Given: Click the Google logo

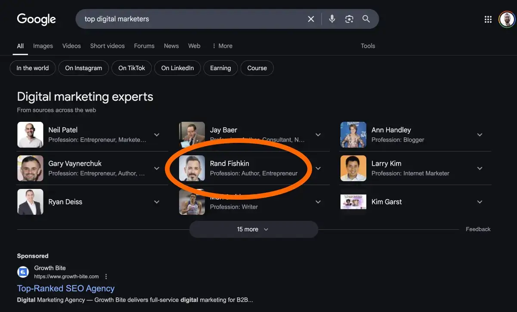Looking at the screenshot, I should pos(37,19).
